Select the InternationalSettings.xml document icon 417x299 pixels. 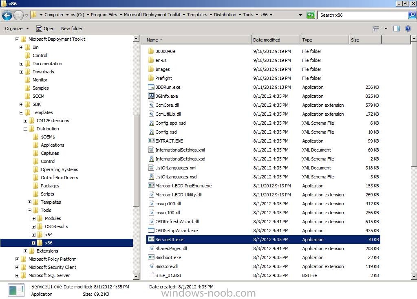click(x=151, y=149)
